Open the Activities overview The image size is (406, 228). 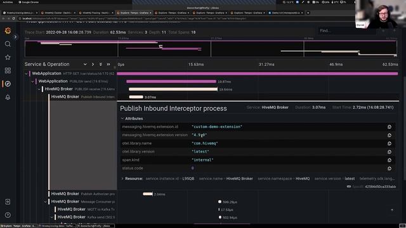[x=8, y=2]
